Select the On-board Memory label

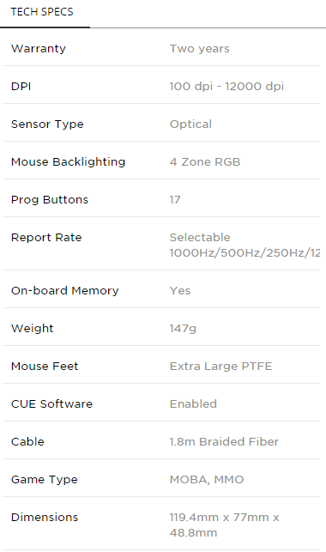click(x=65, y=290)
